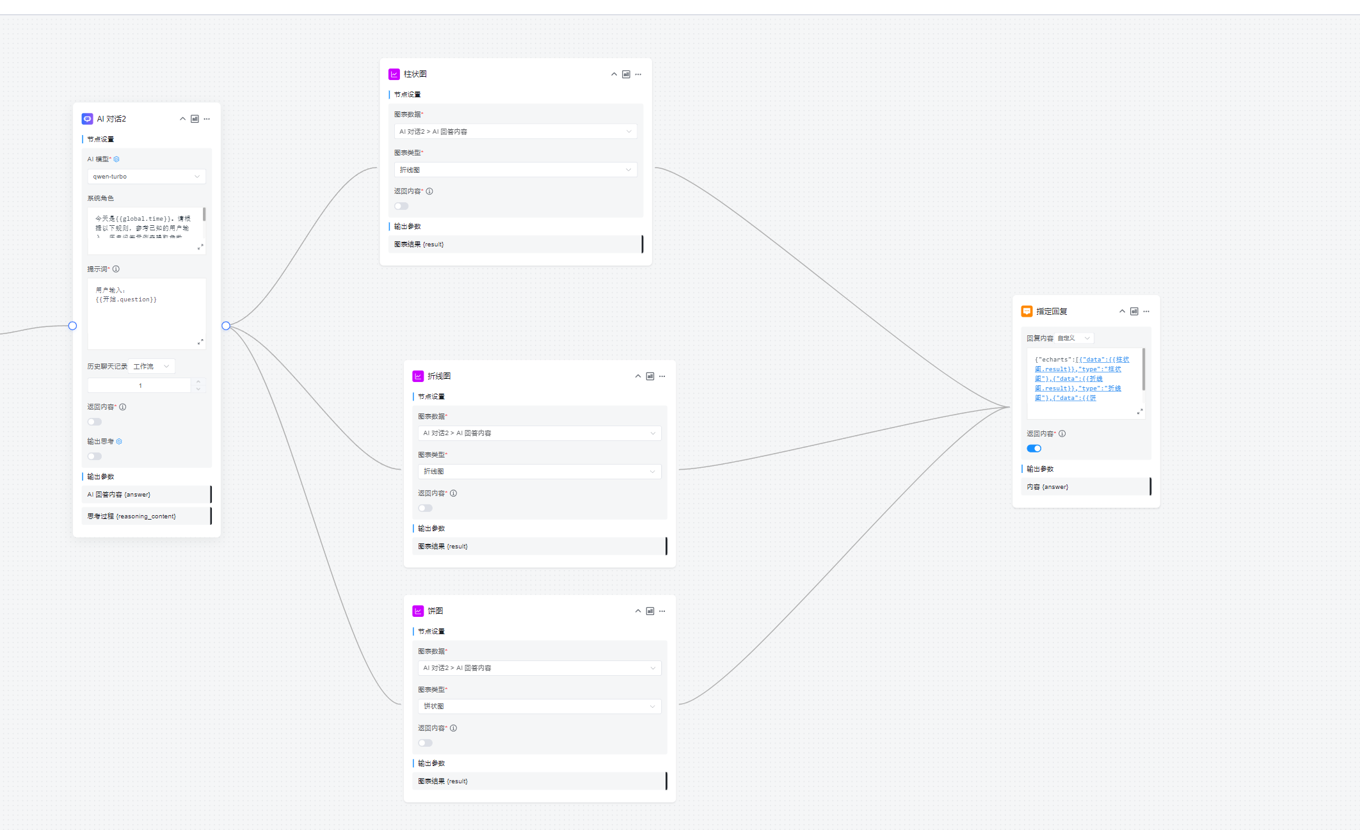Open the 柱状图 node's more options menu
Screen dimensions: 1360x830
(638, 74)
